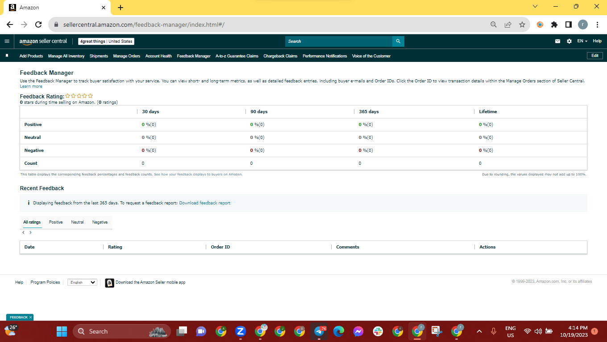Open the EN language dropdown
Viewport: 607px width, 342px height.
[582, 41]
